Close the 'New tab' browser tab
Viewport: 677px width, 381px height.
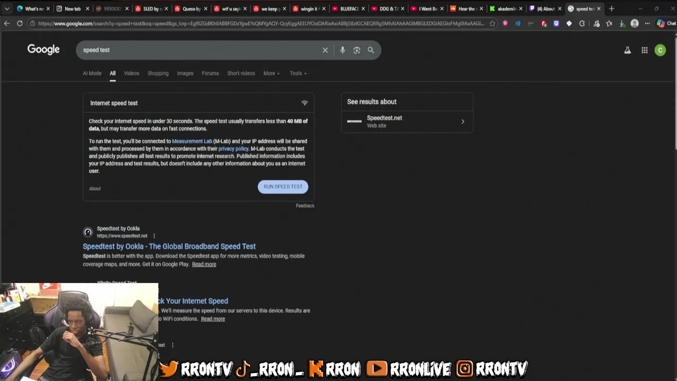(x=87, y=8)
